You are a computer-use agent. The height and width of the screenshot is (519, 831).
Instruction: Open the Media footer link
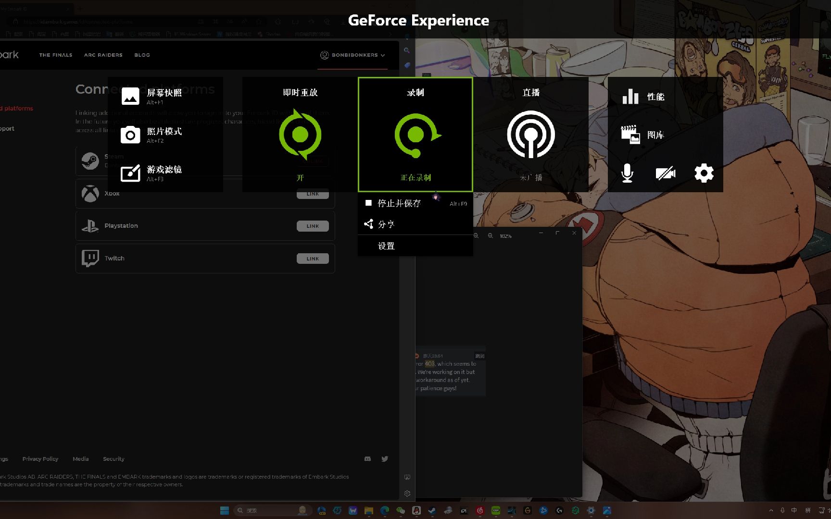tap(81, 459)
